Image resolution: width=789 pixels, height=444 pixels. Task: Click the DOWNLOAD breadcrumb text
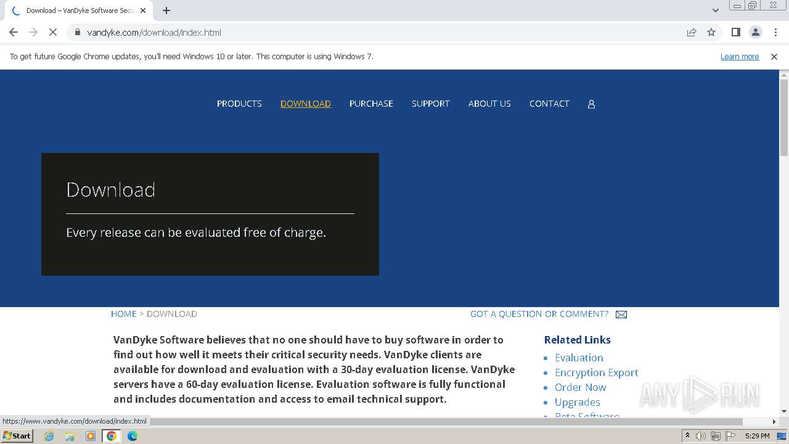tap(172, 314)
